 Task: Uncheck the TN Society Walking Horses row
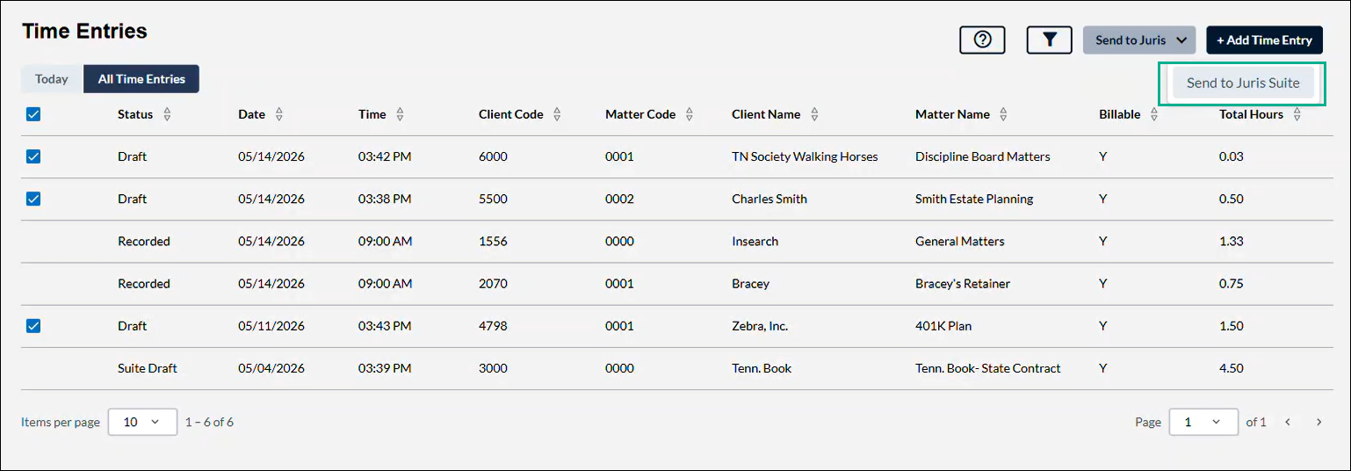point(33,156)
